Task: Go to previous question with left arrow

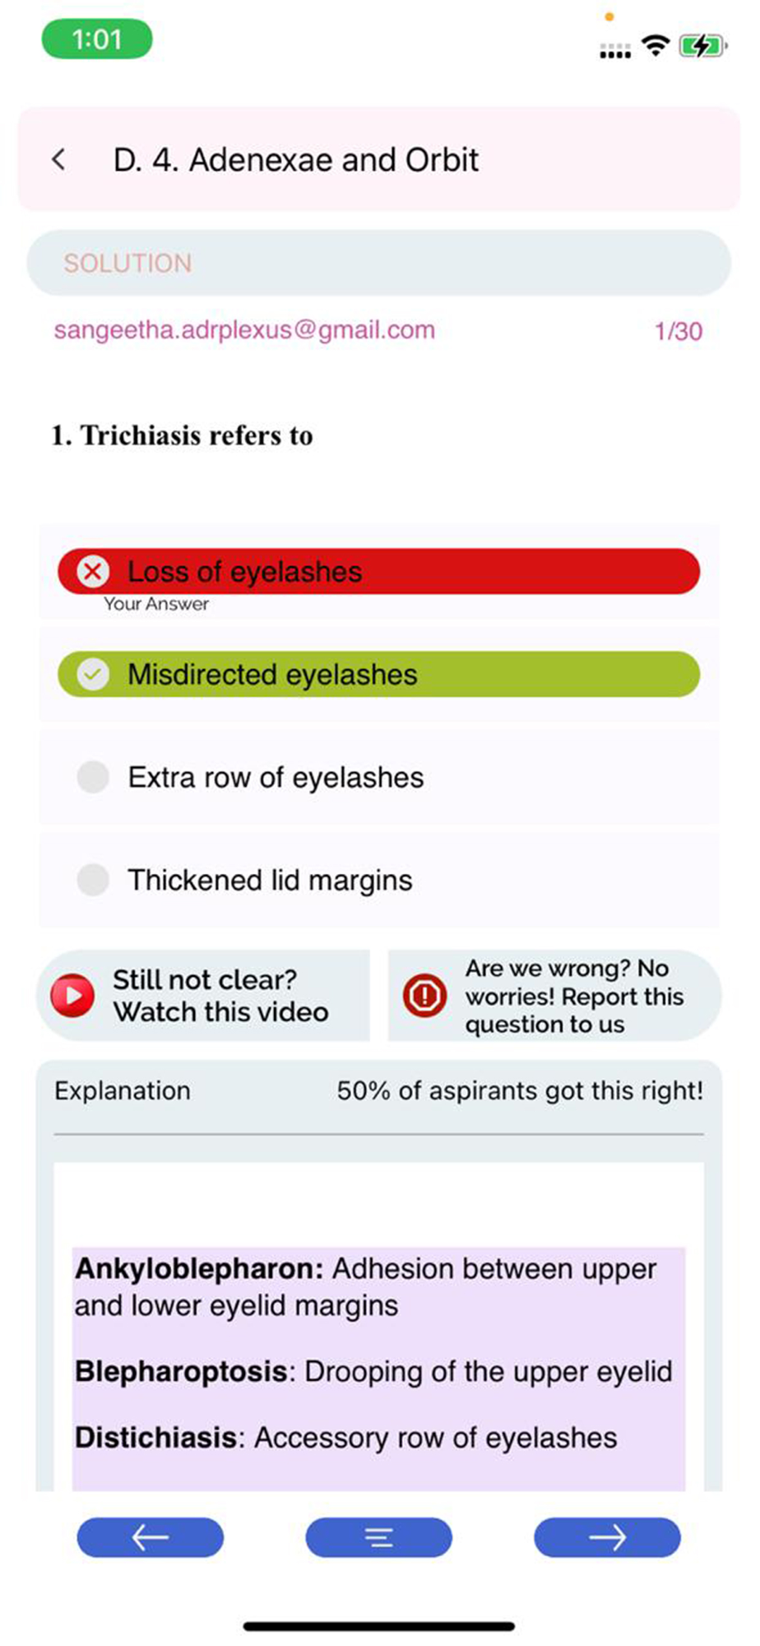Action: coord(151,1537)
